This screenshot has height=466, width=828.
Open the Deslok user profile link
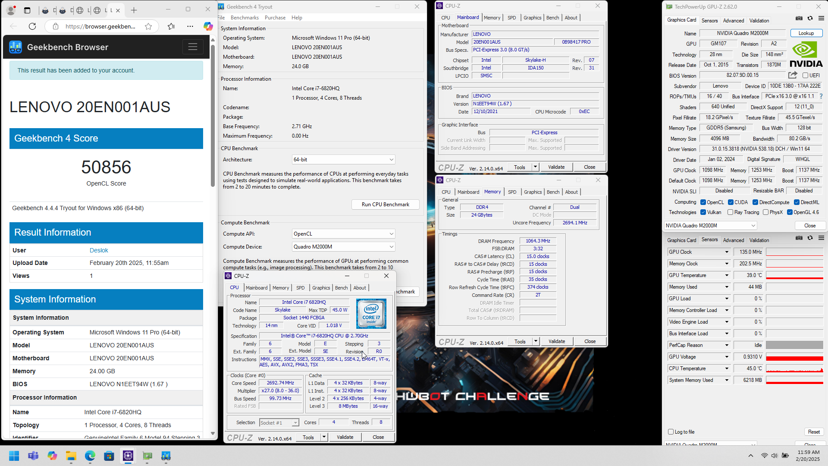click(99, 250)
